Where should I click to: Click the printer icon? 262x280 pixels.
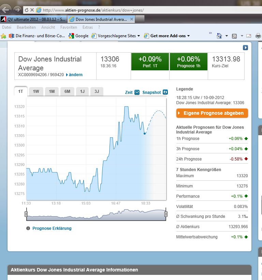coord(258,36)
